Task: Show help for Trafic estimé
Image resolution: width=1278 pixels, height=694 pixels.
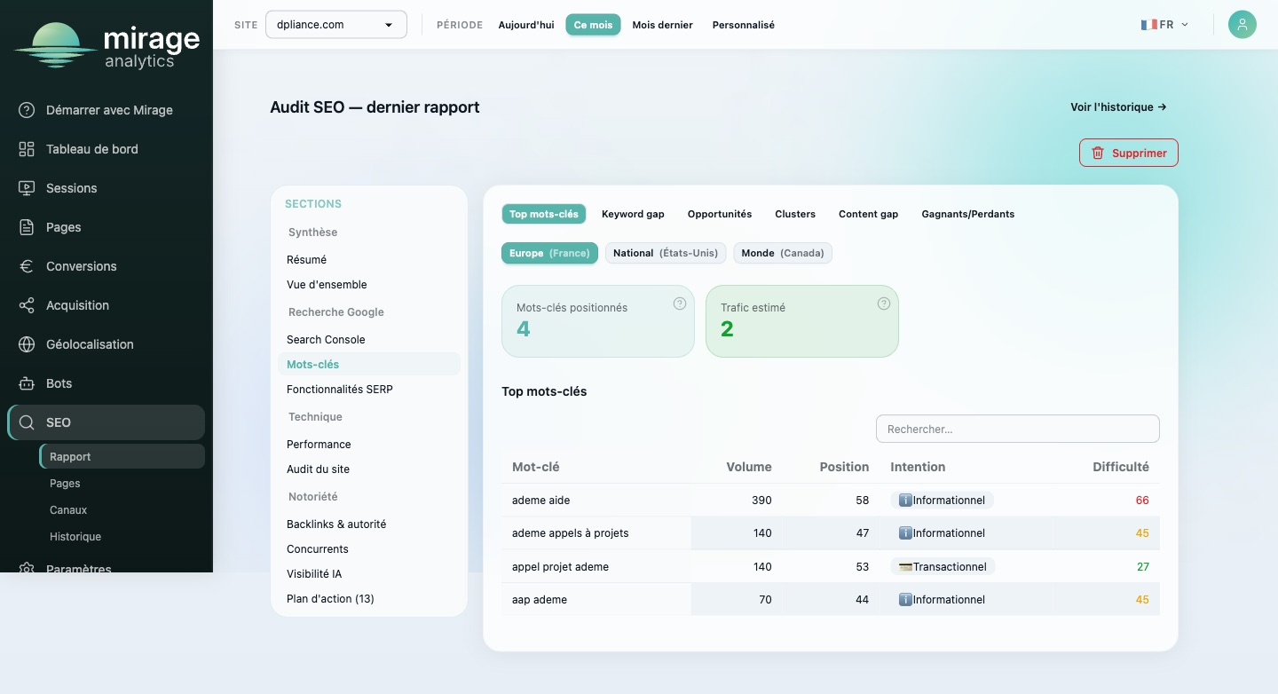Action: [x=884, y=304]
